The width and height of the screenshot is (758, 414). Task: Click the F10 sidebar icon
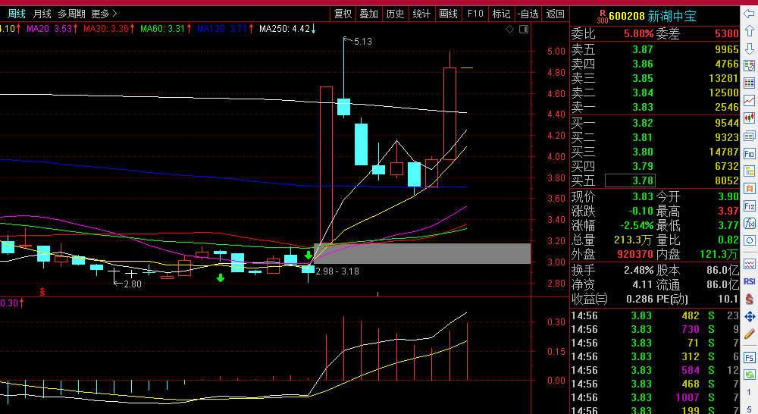coord(749,154)
